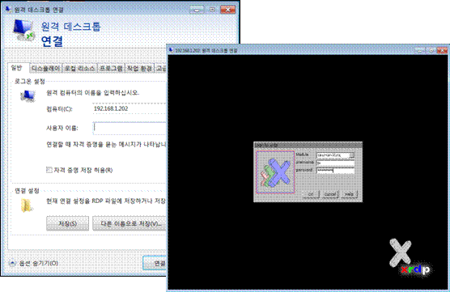The width and height of the screenshot is (450, 292).
Task: Open the 로컬 리소스 tab
Action: tap(79, 68)
